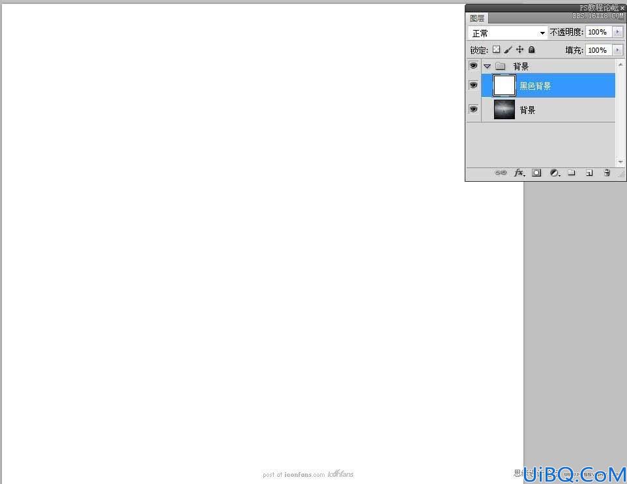Hide the 黑色背景 layer eye
627x484 pixels.
(x=473, y=85)
